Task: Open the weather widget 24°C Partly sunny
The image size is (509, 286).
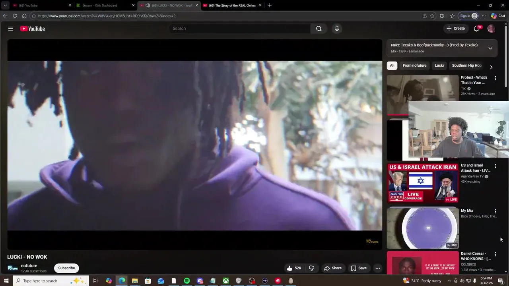Action: tap(422, 281)
